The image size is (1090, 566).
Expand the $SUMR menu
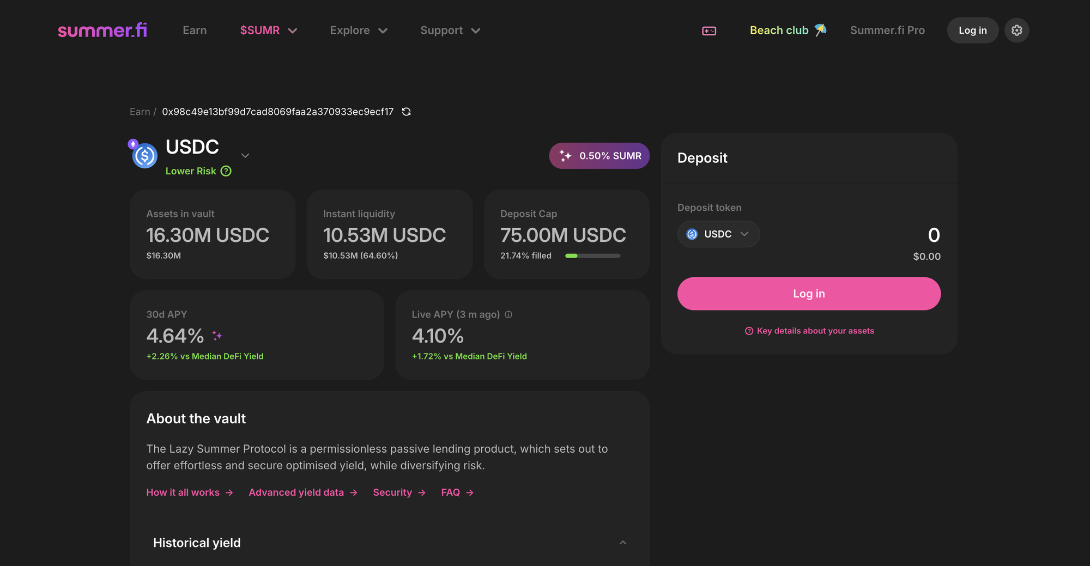coord(268,31)
